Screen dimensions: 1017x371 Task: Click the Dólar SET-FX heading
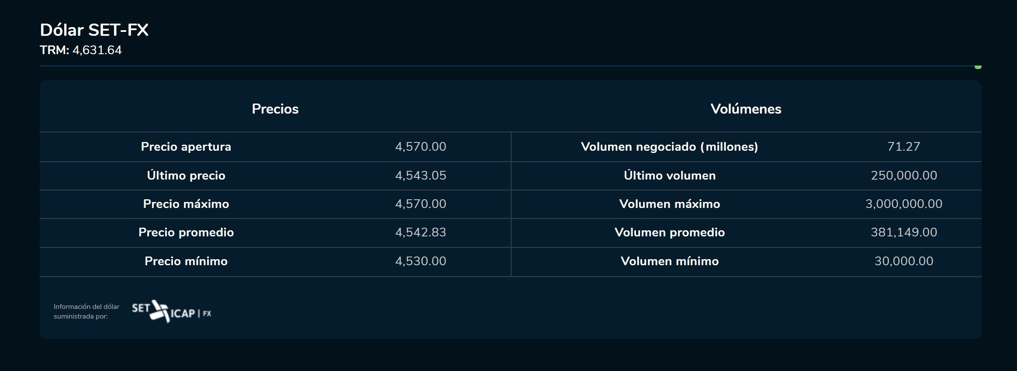(x=94, y=30)
